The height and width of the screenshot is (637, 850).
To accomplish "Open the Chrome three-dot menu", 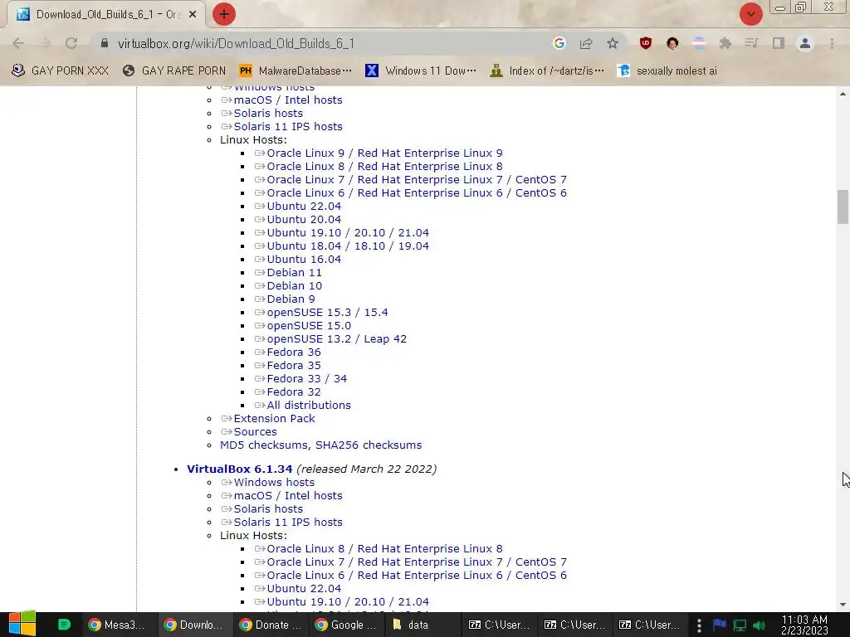I will click(x=832, y=43).
